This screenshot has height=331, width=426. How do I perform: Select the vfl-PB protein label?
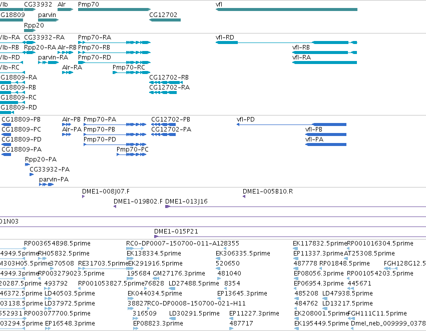[x=314, y=129]
